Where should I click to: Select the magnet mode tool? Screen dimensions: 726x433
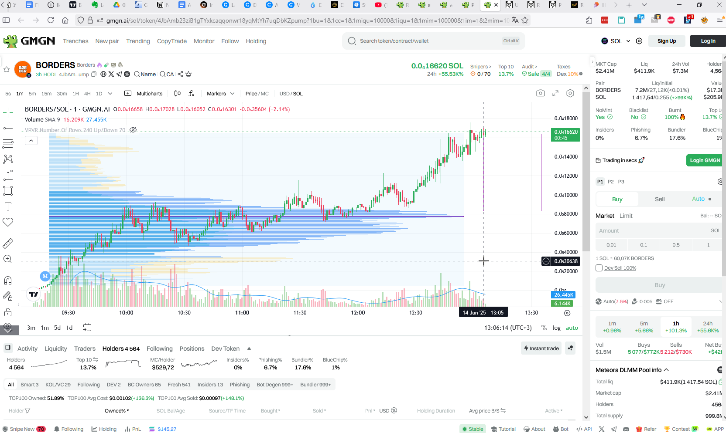point(8,280)
